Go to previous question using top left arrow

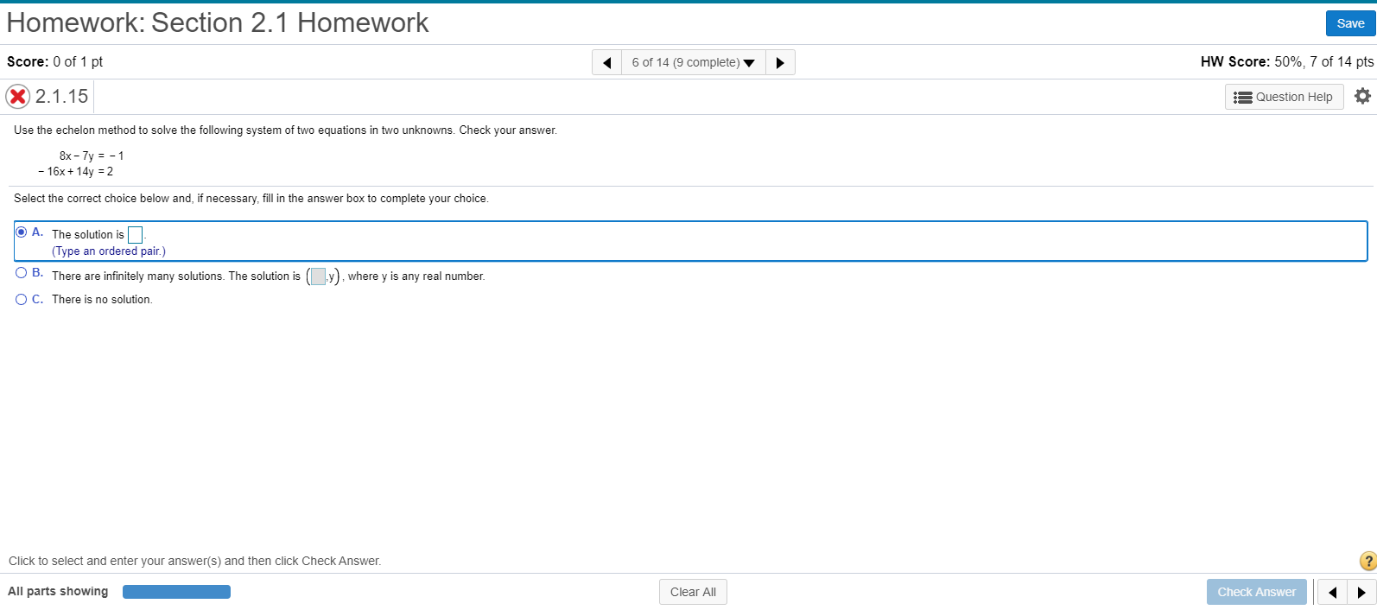[606, 62]
